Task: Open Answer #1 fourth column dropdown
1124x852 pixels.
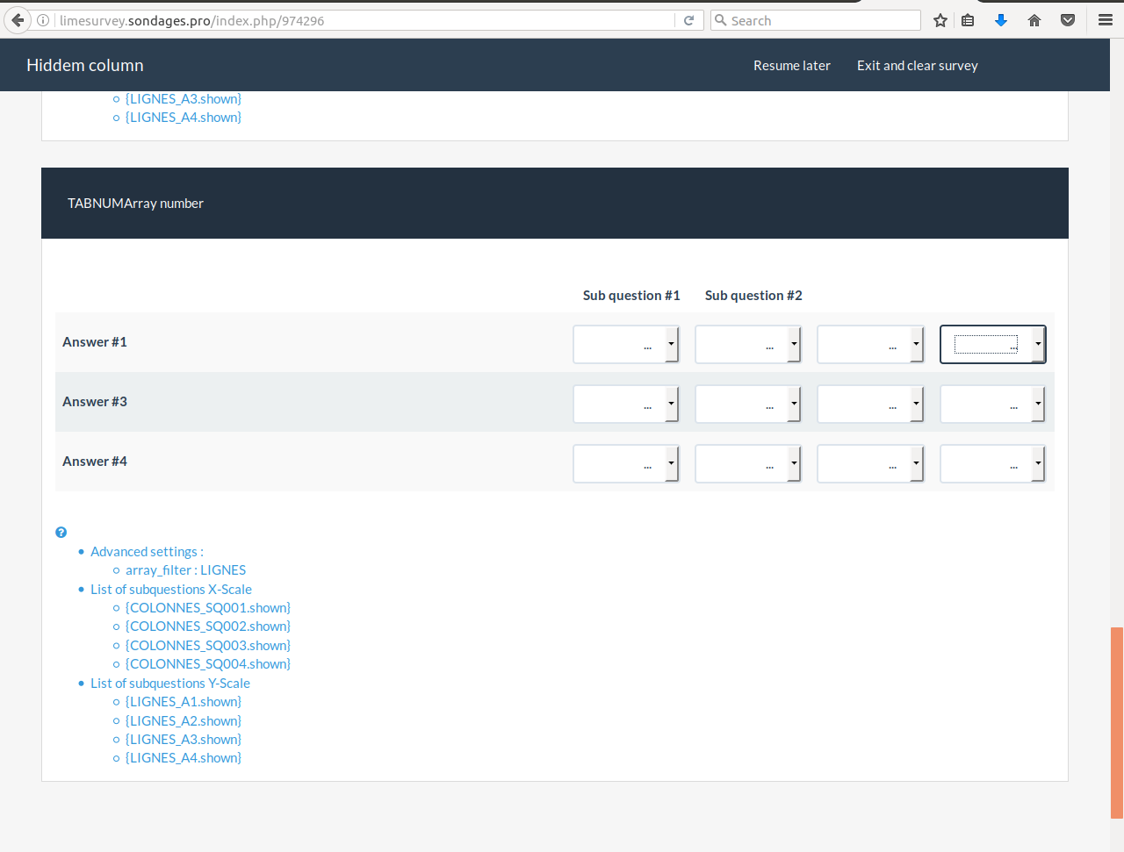Action: (992, 344)
